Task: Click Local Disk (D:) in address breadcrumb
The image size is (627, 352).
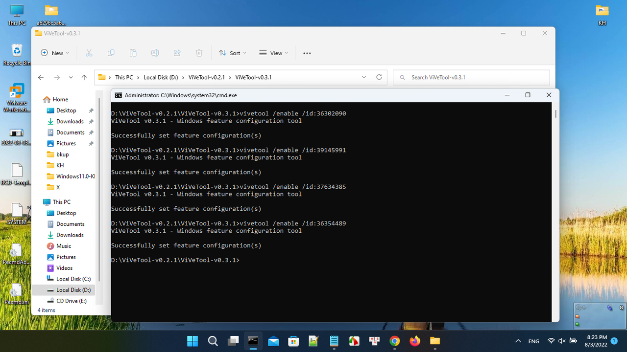Action: (161, 77)
